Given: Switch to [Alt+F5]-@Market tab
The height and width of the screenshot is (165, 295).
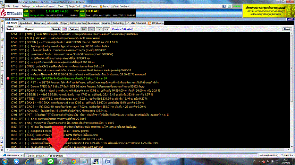Looking at the screenshot, I should [x=36, y=156].
